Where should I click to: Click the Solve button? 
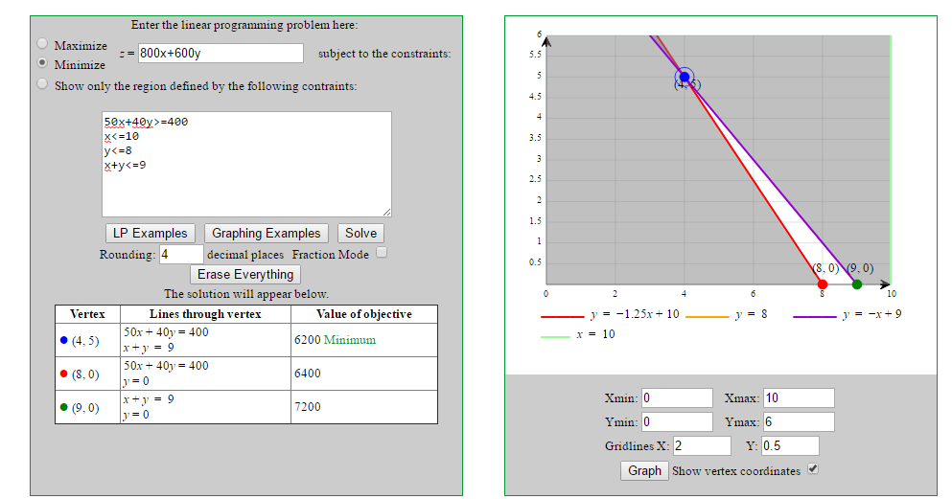pos(360,234)
